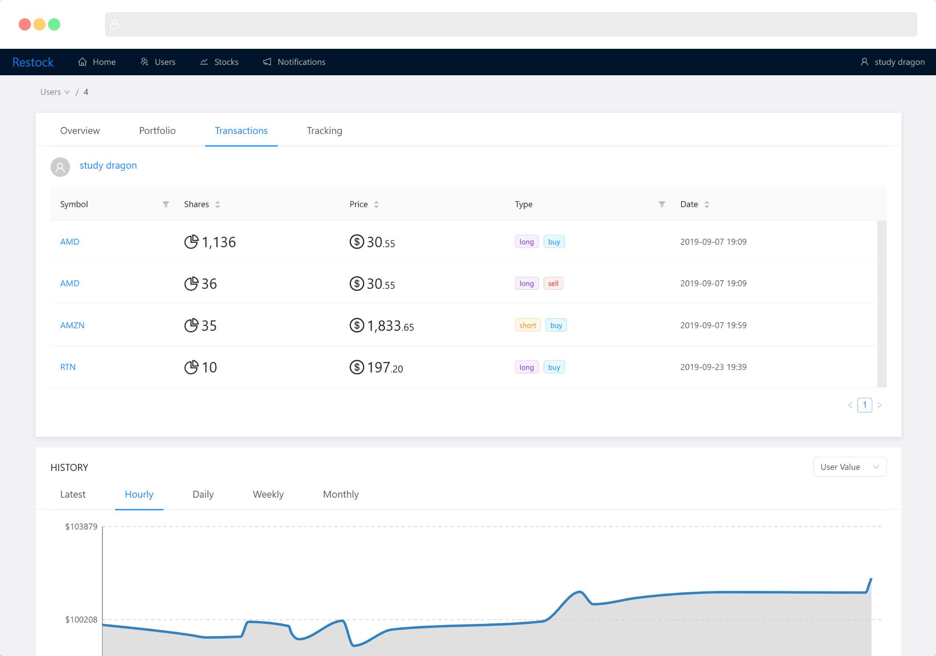Open the study dragon profile link
The width and height of the screenshot is (936, 656).
(108, 166)
